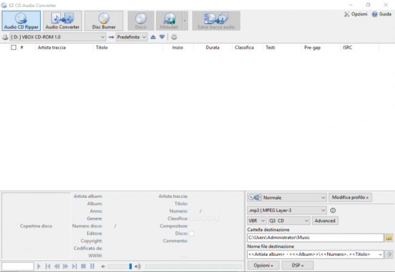Click the load disc down-arrow icon
This screenshot has width=395, height=272.
[x=162, y=37]
